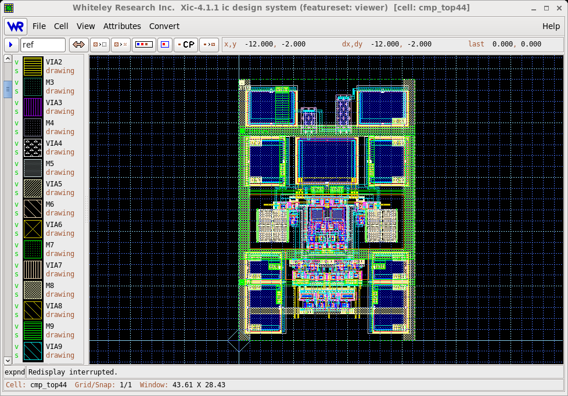Click the hatched-to-dotted box conversion icon
The width and height of the screenshot is (568, 396).
click(x=100, y=45)
